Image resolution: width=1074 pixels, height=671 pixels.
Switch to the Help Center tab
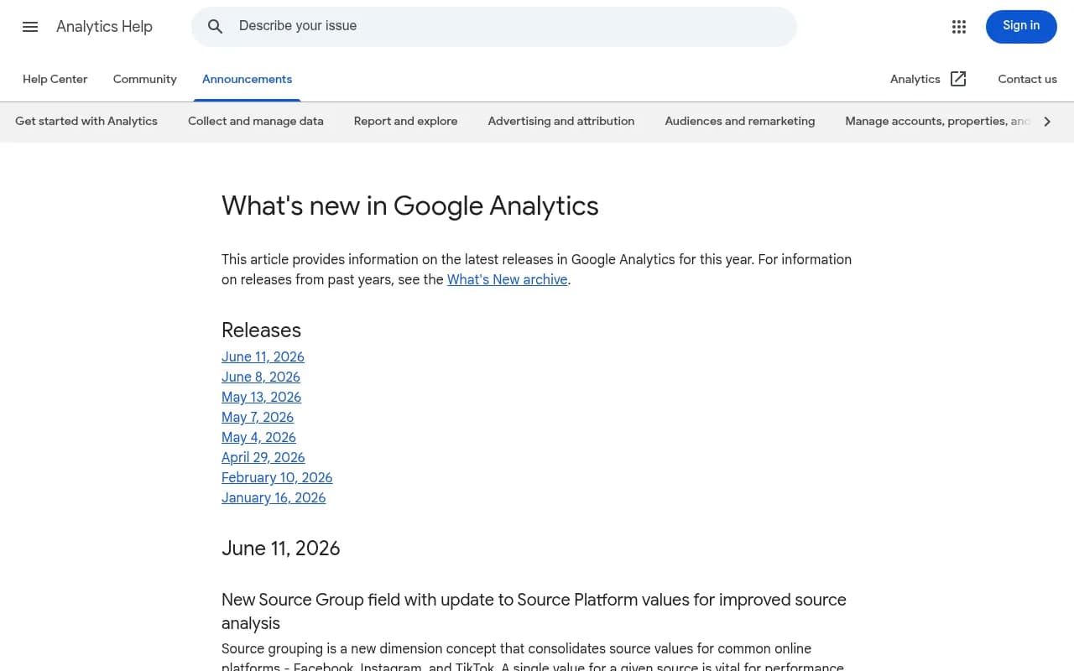pos(55,79)
